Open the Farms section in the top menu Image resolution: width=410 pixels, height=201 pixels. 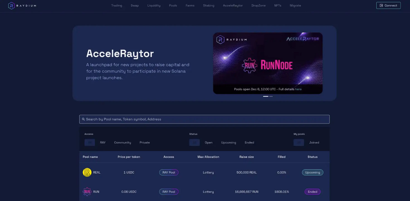click(190, 5)
